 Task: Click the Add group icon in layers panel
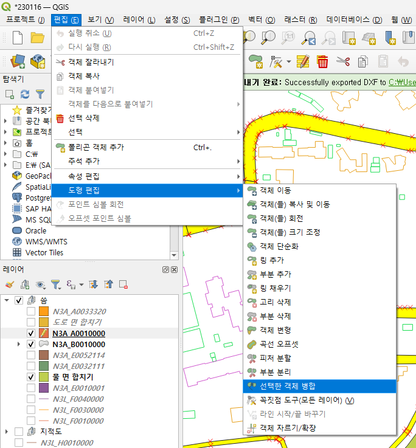(x=25, y=284)
